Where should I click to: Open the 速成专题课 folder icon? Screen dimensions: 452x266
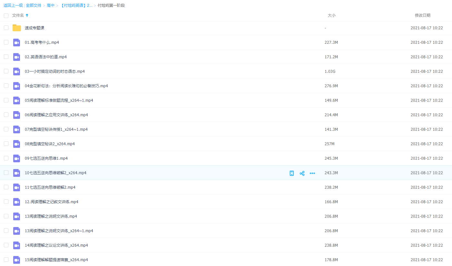(17, 28)
